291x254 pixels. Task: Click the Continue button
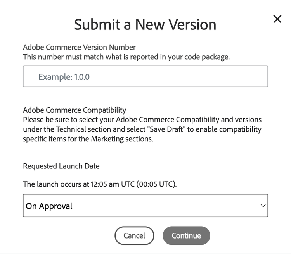pos(186,235)
